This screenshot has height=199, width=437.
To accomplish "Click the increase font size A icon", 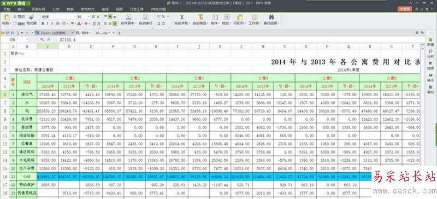I will (x=93, y=17).
